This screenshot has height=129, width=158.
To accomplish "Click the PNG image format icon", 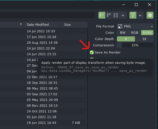I will pos(120,26).
